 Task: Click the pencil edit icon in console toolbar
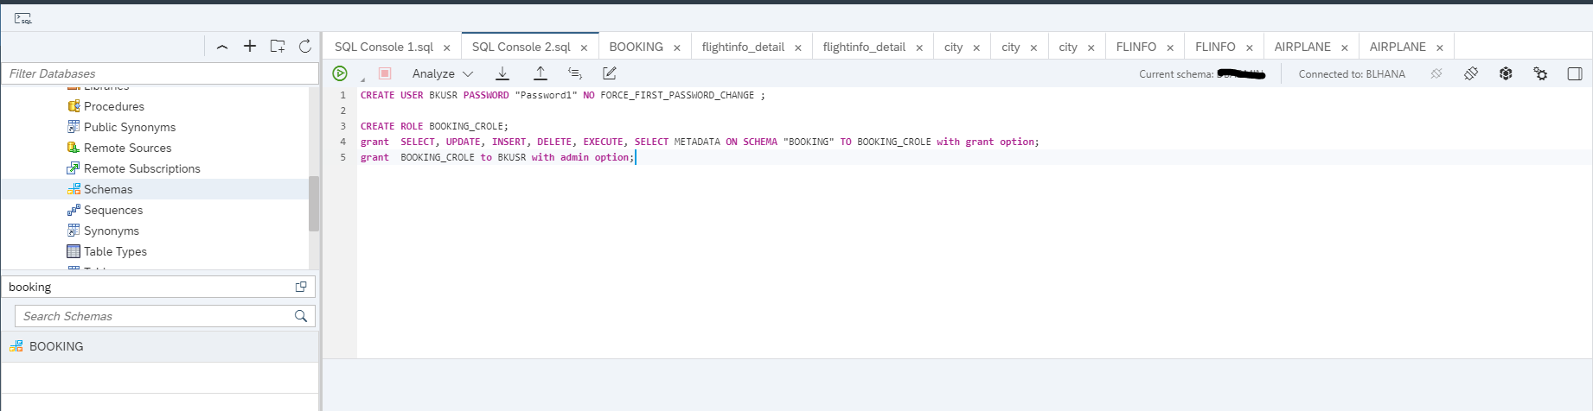click(610, 74)
